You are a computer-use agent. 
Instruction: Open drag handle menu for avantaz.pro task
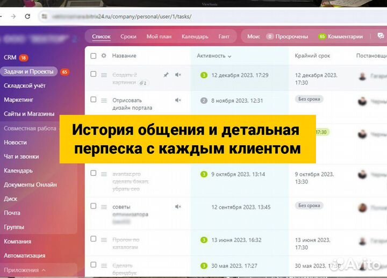click(104, 174)
